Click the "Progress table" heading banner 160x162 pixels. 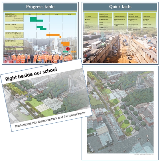coord(40,7)
